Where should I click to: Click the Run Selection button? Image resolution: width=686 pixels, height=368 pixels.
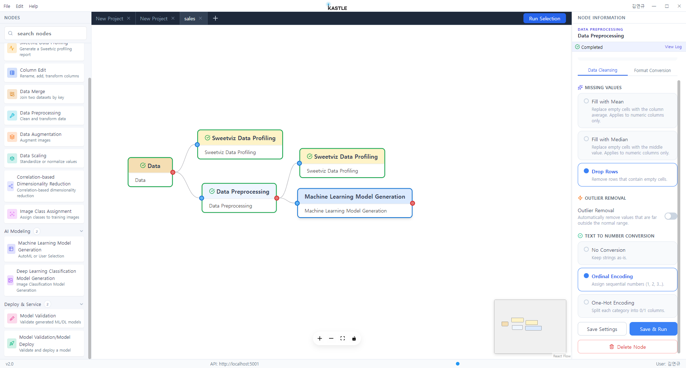coord(545,18)
